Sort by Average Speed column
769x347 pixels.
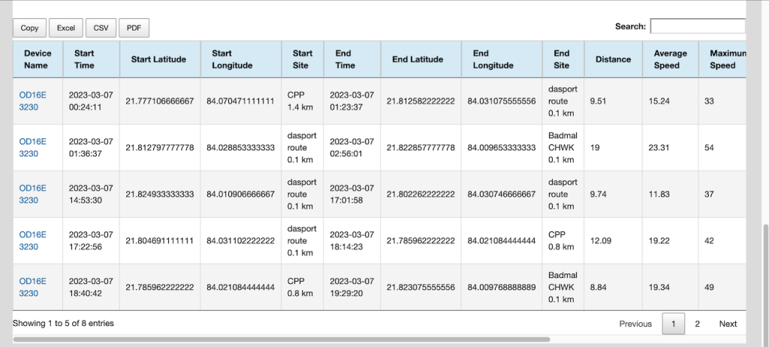tap(670, 59)
